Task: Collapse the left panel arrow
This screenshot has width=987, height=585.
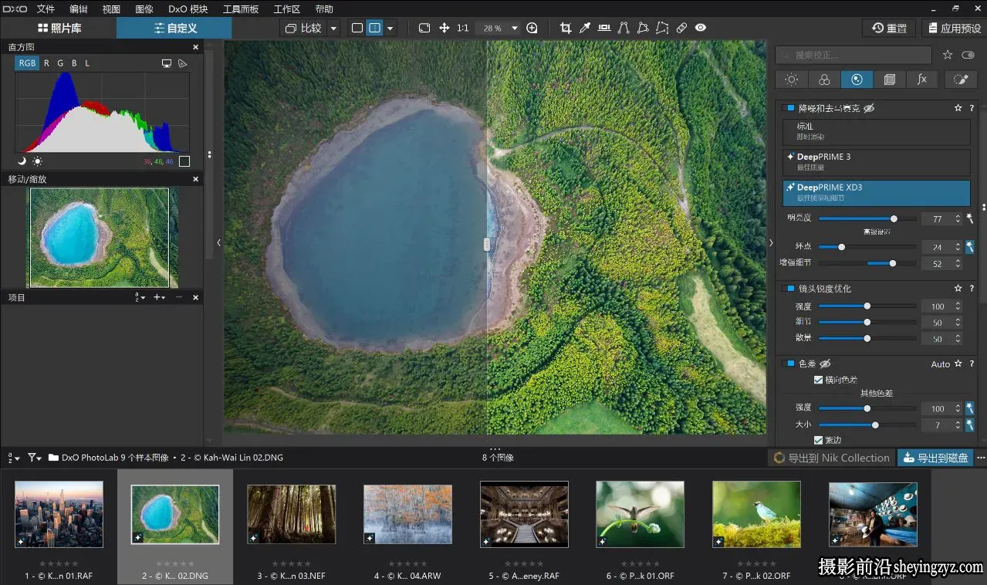Action: click(x=218, y=242)
